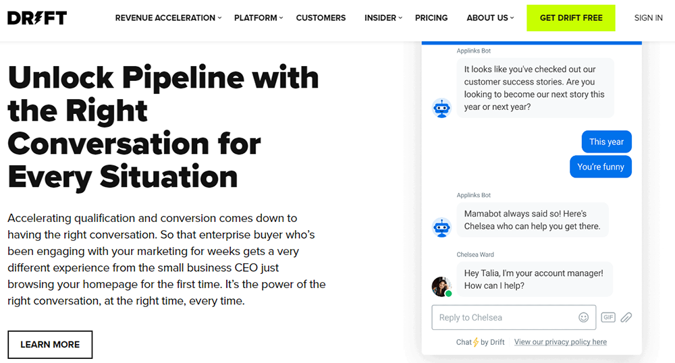Click the Drift logo
The height and width of the screenshot is (363, 675).
click(x=37, y=18)
